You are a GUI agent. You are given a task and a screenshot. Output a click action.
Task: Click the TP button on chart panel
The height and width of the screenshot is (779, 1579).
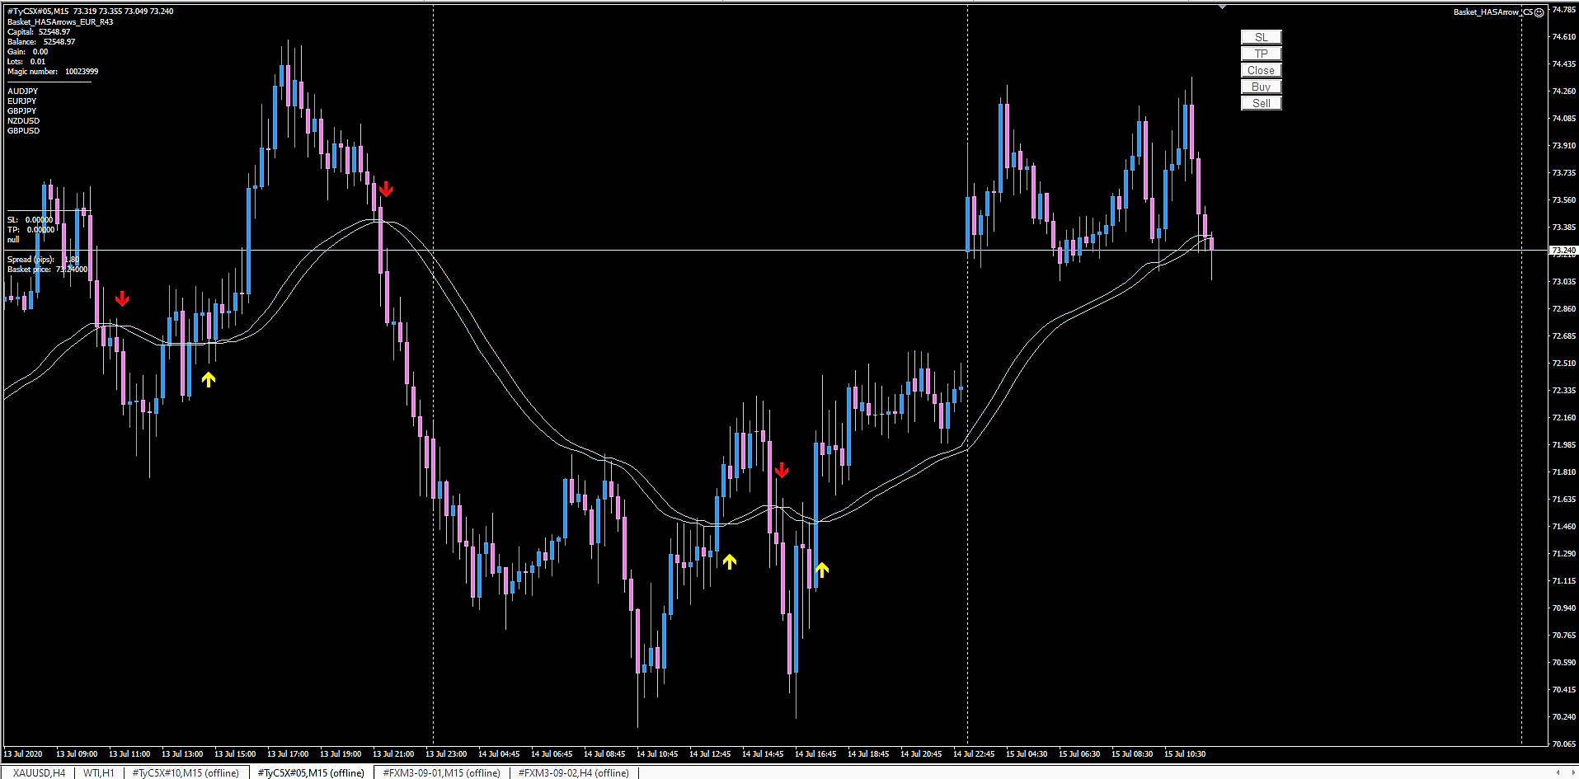pyautogui.click(x=1261, y=54)
